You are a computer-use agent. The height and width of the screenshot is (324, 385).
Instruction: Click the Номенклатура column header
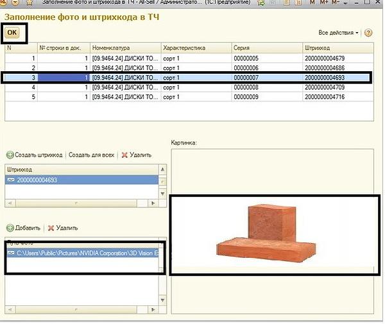click(x=124, y=47)
